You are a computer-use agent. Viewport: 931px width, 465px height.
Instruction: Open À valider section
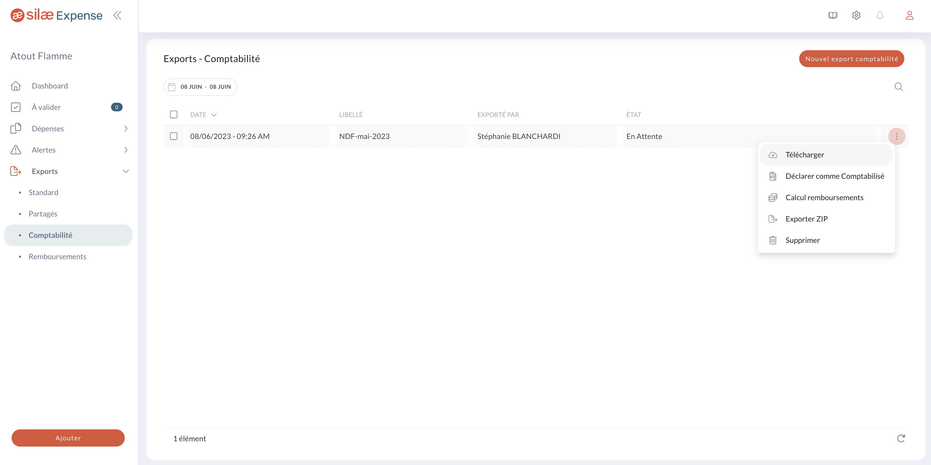click(x=46, y=107)
